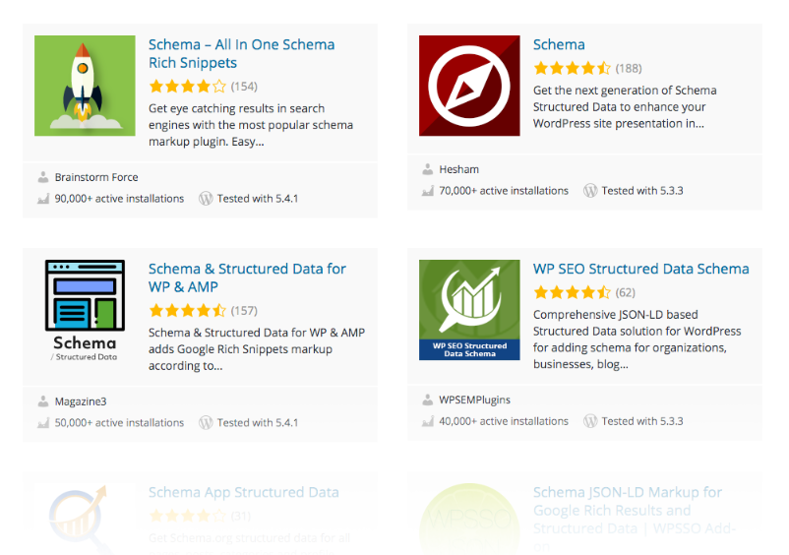Click the star rating showing 62 reviews

(573, 292)
